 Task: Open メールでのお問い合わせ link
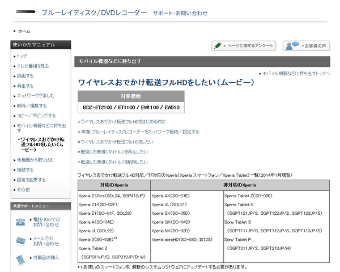pyautogui.click(x=46, y=241)
